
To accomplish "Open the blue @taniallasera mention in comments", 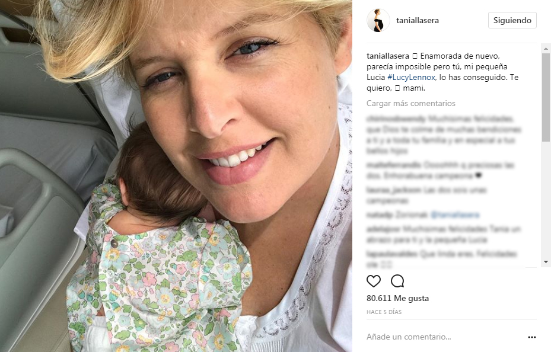I will point(455,215).
